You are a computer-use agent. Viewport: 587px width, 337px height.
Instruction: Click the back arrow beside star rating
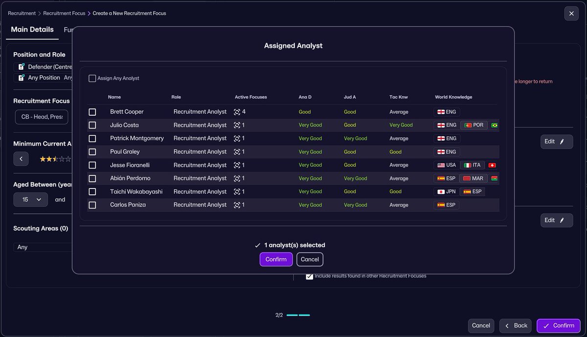(21, 159)
